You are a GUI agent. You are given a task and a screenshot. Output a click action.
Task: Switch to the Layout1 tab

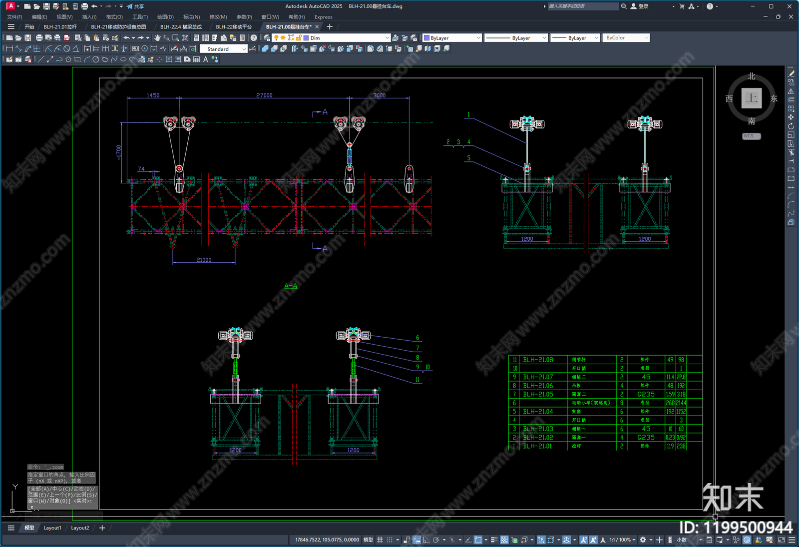click(52, 528)
